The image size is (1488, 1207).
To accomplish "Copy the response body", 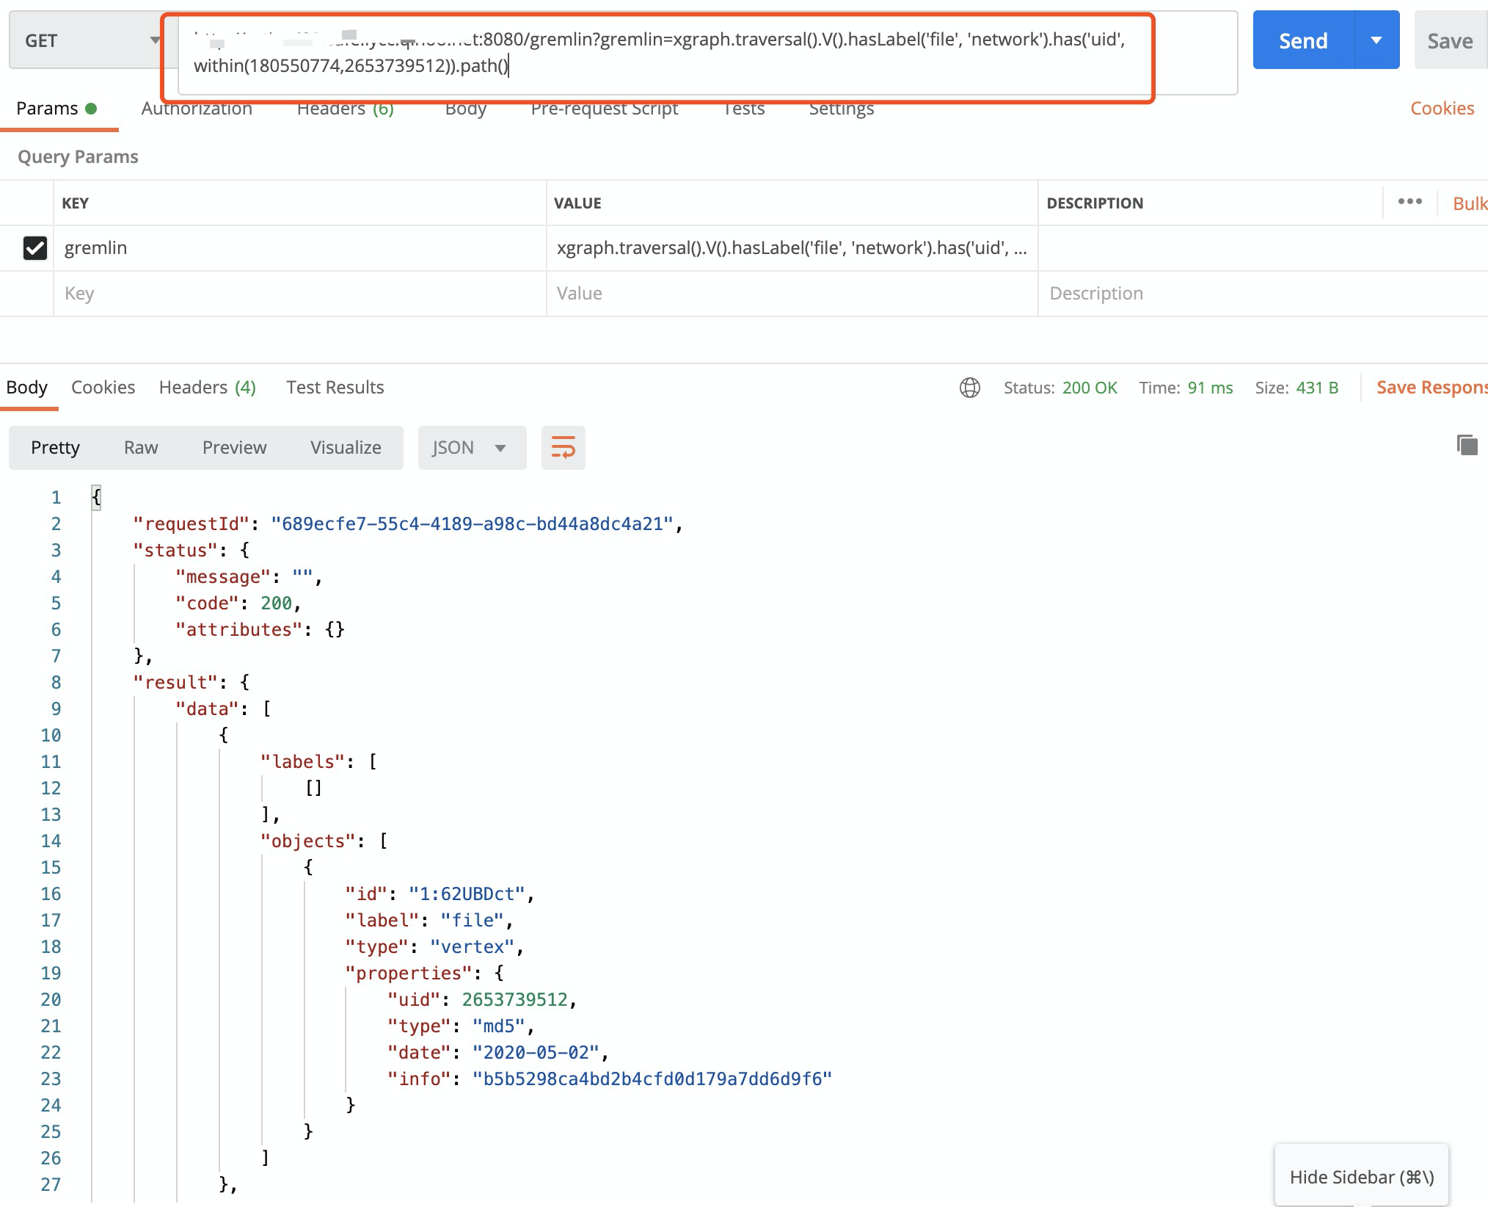I will tap(1466, 445).
